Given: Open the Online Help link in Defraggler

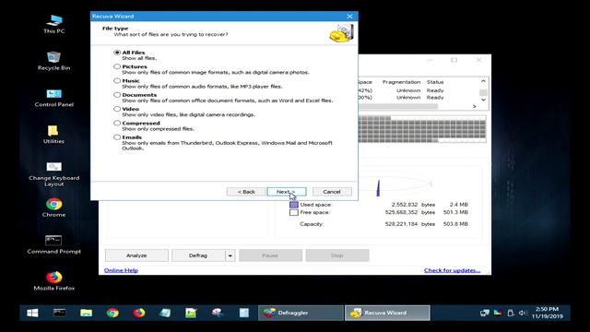Looking at the screenshot, I should (x=121, y=270).
